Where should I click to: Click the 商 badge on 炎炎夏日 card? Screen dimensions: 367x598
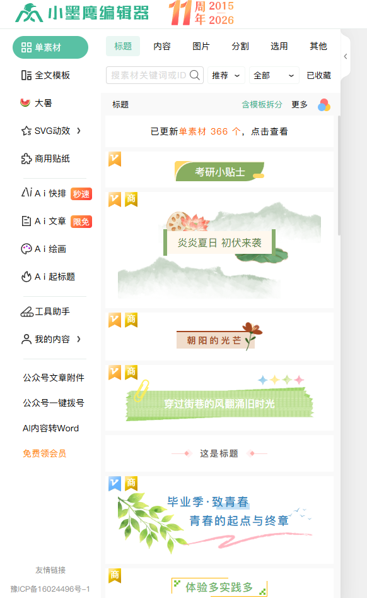131,199
